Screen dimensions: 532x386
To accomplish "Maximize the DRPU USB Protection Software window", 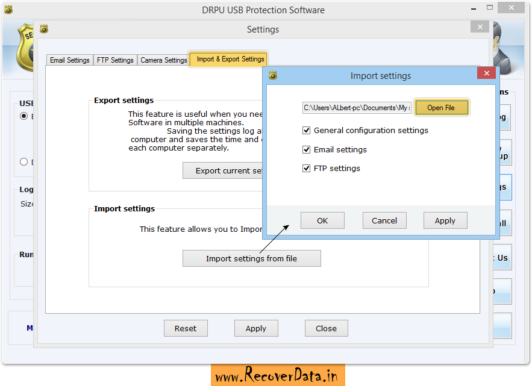I will tap(490, 7).
